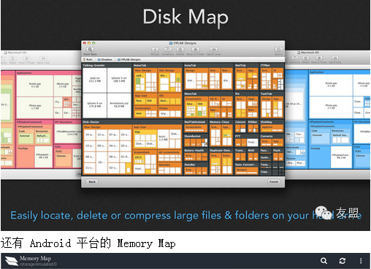This screenshot has height=269, width=371.
Task: Click the Memory Map search icon
Action: click(324, 261)
